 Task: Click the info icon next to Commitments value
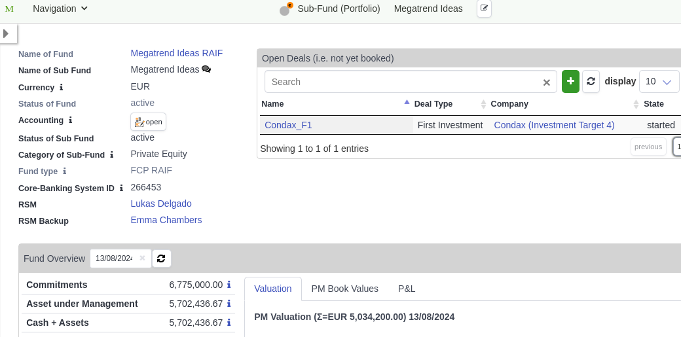coord(229,285)
